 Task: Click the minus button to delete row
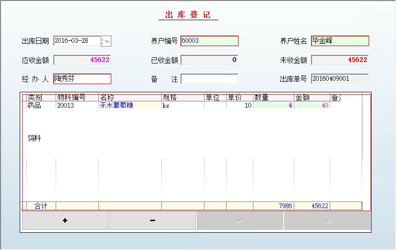(x=153, y=221)
